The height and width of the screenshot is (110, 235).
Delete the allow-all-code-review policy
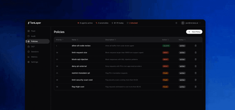195,46
